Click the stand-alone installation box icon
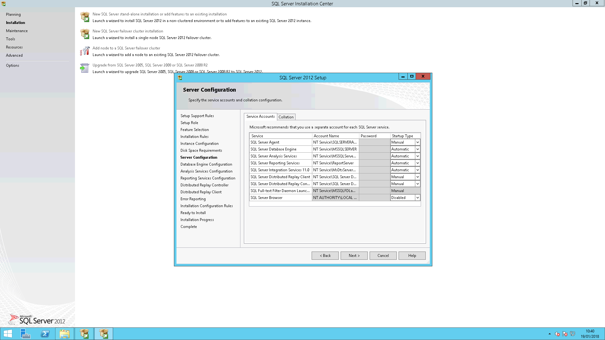Screen dimensions: 605x340 point(85,17)
